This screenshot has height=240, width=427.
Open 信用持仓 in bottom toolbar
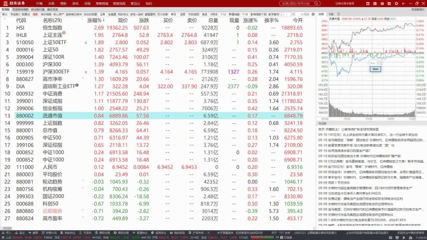click(159, 233)
